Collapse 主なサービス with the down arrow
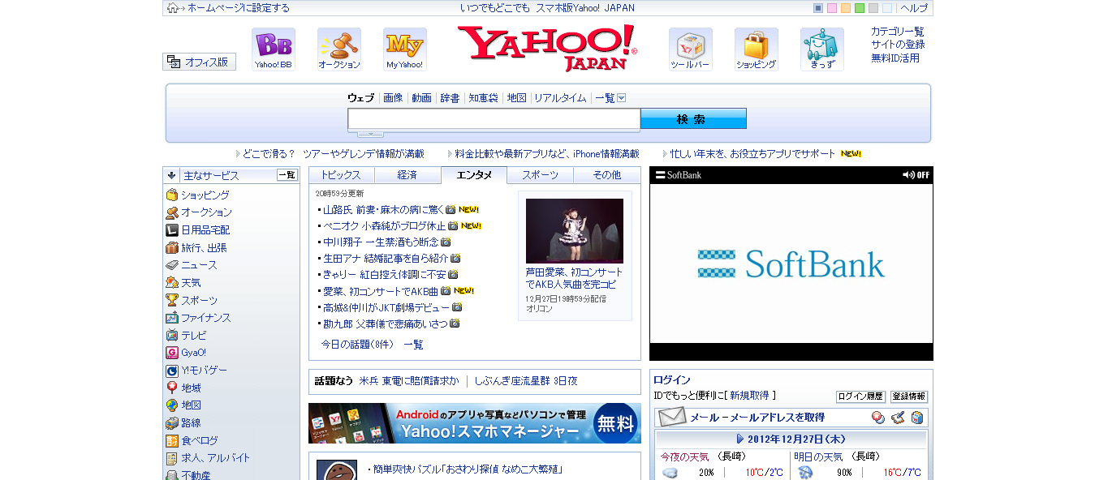Viewport: 1095px width, 480px height. [171, 175]
